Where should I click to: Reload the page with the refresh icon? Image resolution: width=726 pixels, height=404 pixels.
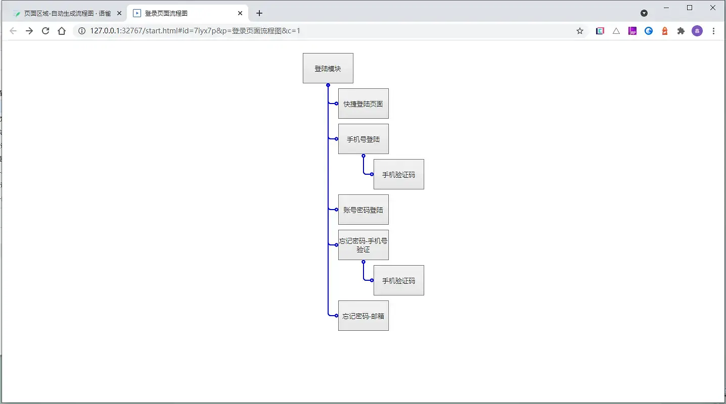[46, 31]
